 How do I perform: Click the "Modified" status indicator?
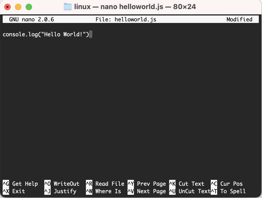tap(239, 19)
